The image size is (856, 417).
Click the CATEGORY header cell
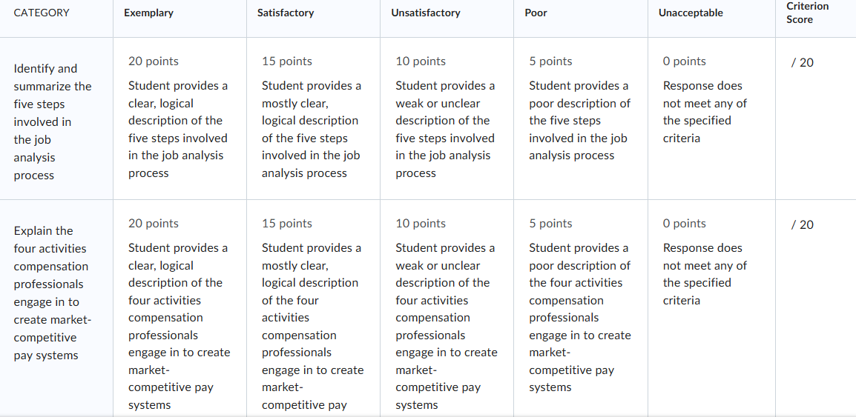pyautogui.click(x=42, y=13)
